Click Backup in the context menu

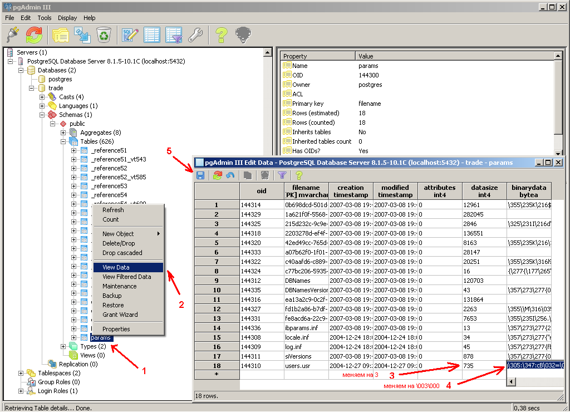(128, 296)
